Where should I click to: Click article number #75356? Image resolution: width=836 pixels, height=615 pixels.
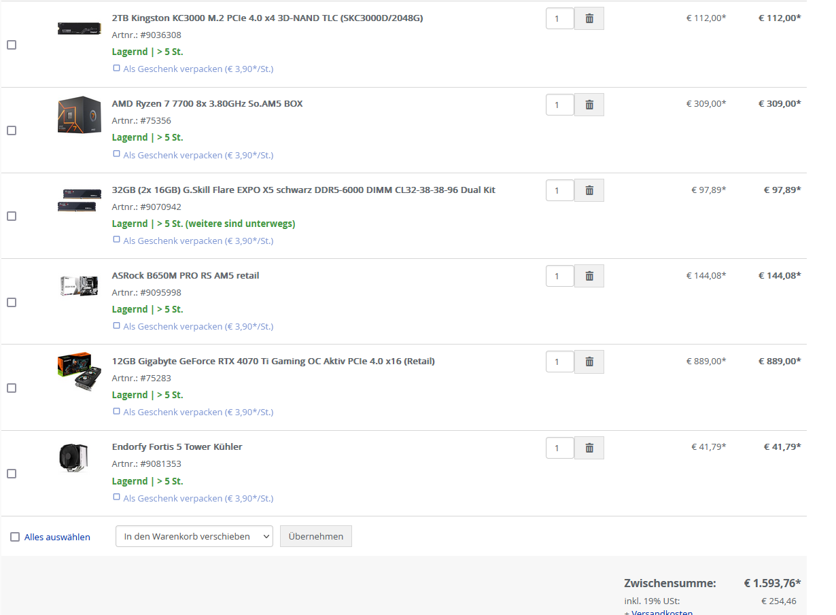[156, 121]
